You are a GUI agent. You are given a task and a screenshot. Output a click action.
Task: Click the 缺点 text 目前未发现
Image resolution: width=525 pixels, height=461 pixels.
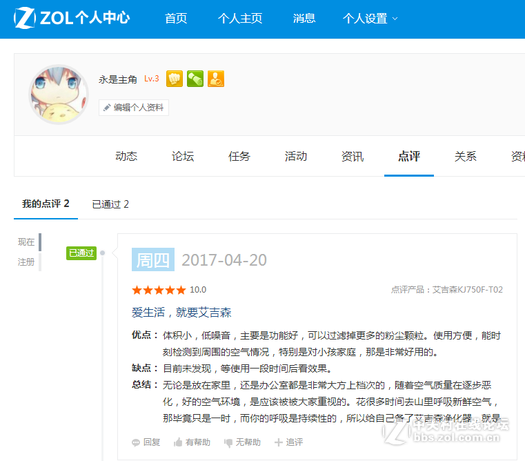pos(247,369)
